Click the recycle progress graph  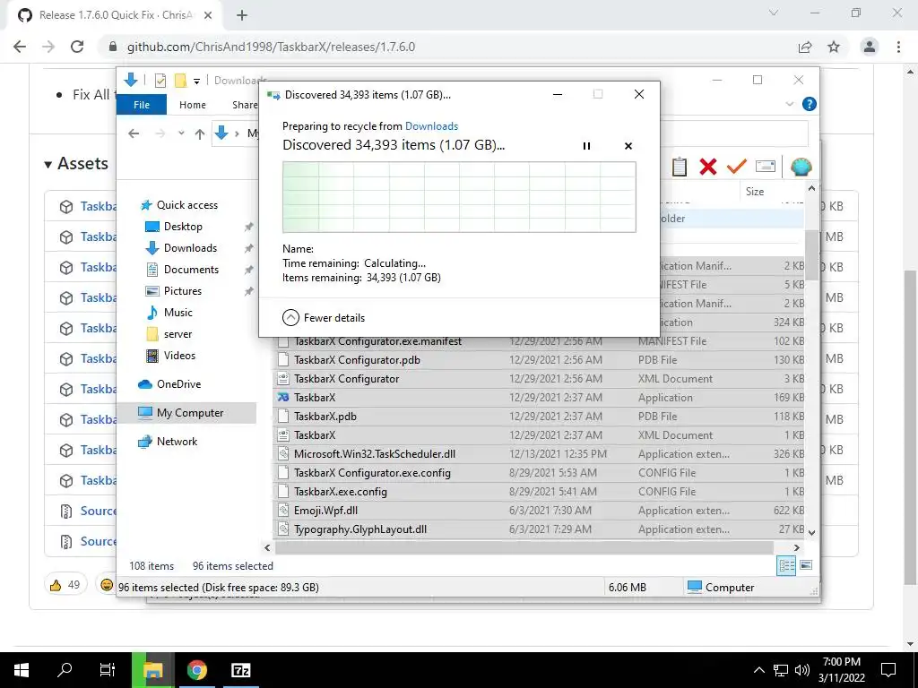459,197
